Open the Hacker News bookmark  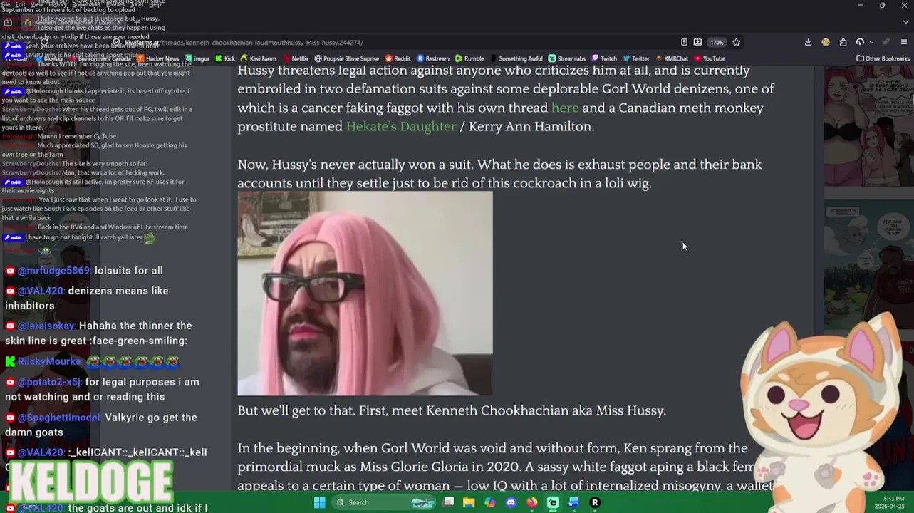click(x=159, y=58)
